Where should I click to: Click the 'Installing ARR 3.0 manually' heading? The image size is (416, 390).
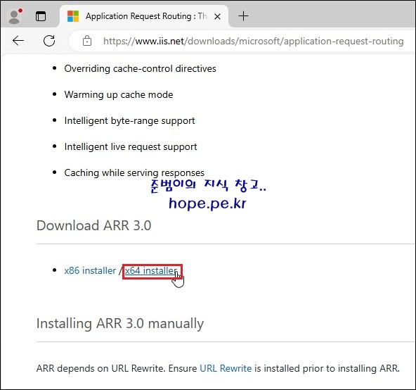point(120,324)
